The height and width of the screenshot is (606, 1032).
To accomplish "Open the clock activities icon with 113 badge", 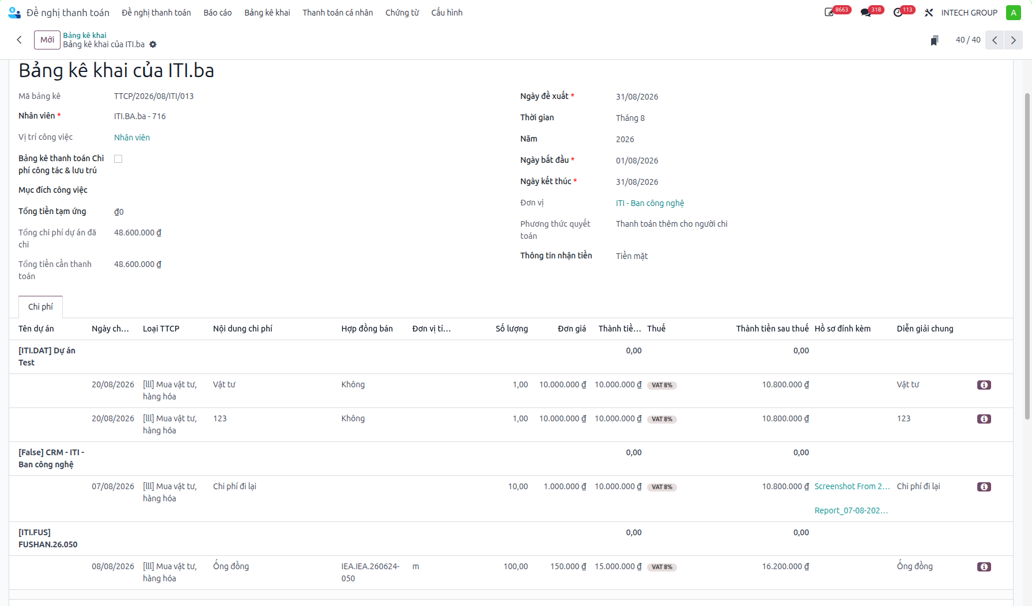I will [x=898, y=13].
